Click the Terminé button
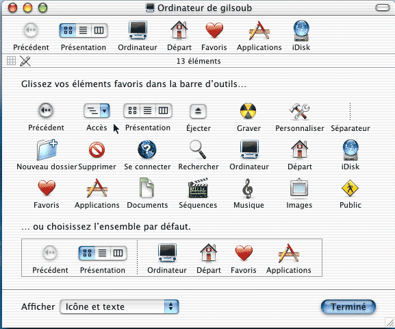Screen dimensions: 395x329 pyautogui.click(x=348, y=307)
